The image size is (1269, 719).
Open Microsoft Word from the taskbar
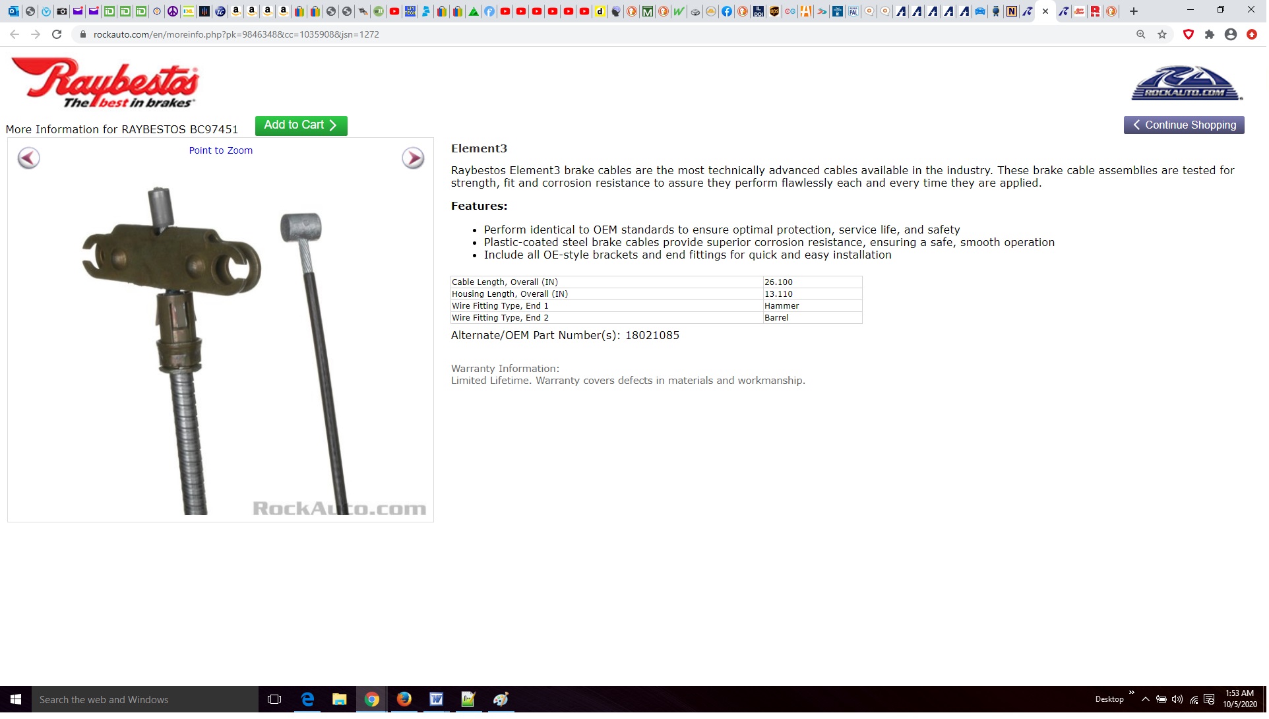click(437, 701)
